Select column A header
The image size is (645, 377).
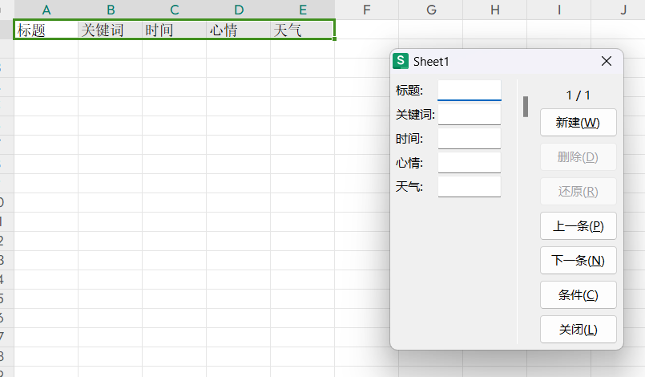click(46, 10)
